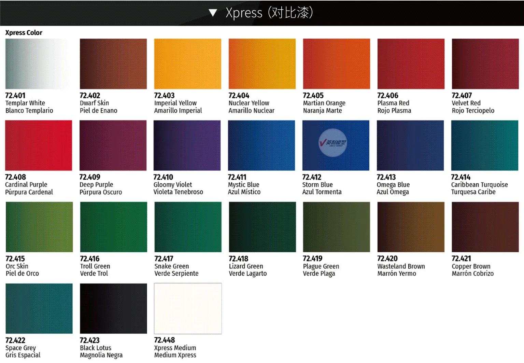524x363 pixels.
Task: Click the Spanish name 'Gris Espacial'
Action: pyautogui.click(x=23, y=355)
